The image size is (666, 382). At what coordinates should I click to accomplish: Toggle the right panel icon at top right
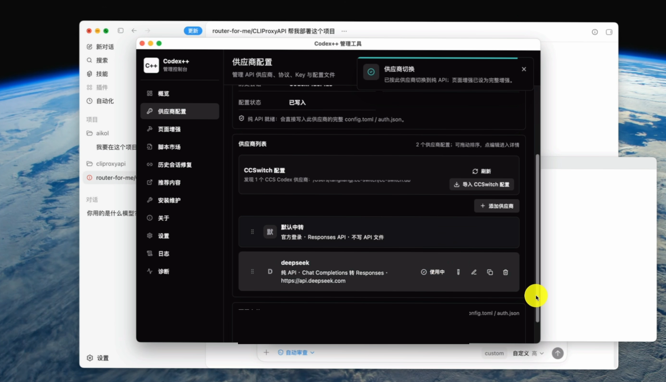[609, 32]
